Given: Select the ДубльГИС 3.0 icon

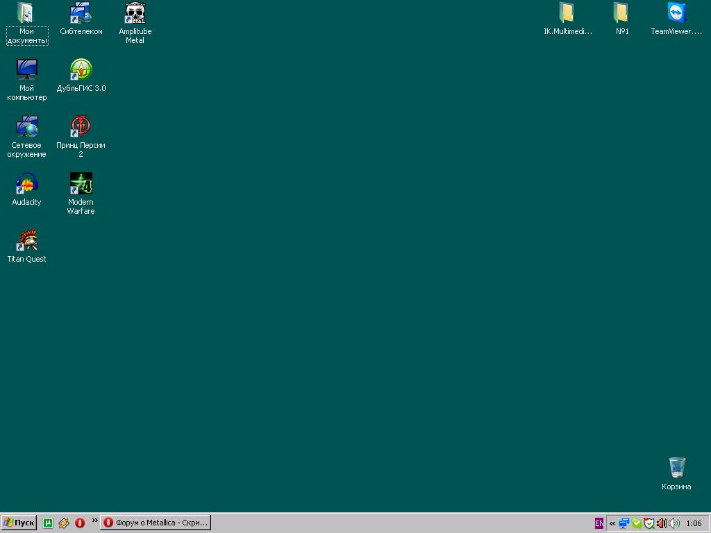Looking at the screenshot, I should [81, 71].
